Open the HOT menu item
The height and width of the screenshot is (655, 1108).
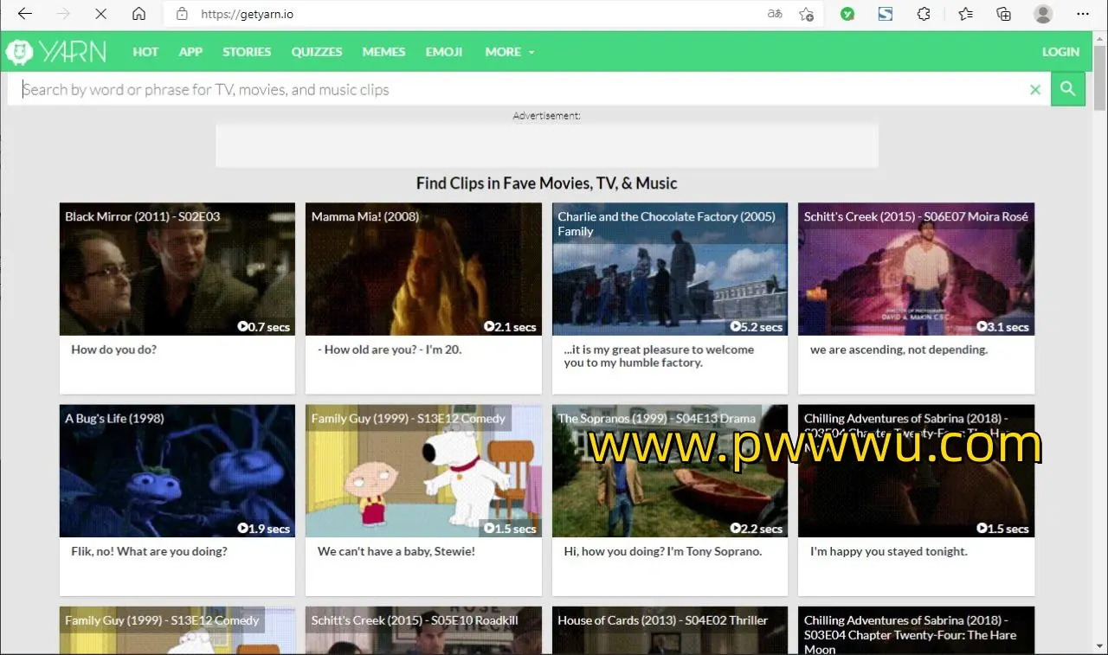pyautogui.click(x=145, y=52)
